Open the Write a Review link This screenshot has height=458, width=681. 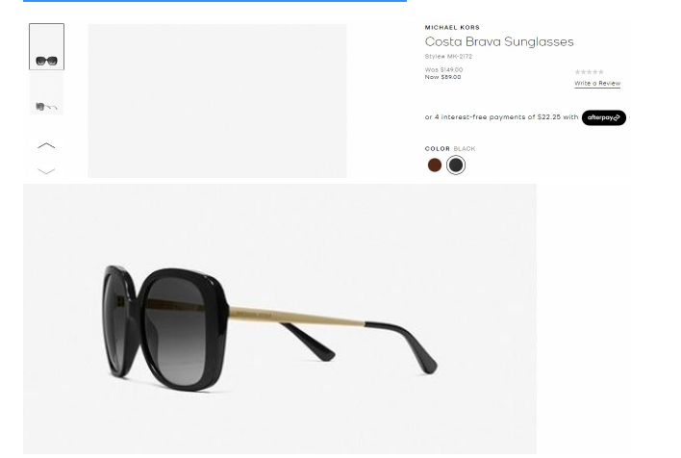(597, 84)
